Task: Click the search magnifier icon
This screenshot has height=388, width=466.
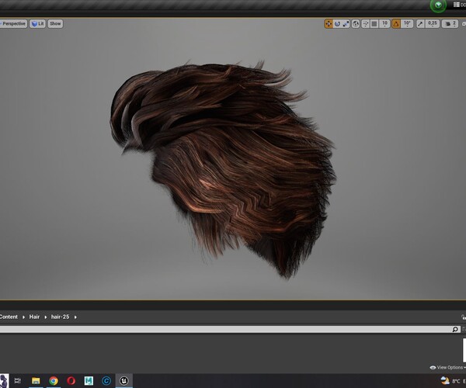Action: pyautogui.click(x=455, y=329)
